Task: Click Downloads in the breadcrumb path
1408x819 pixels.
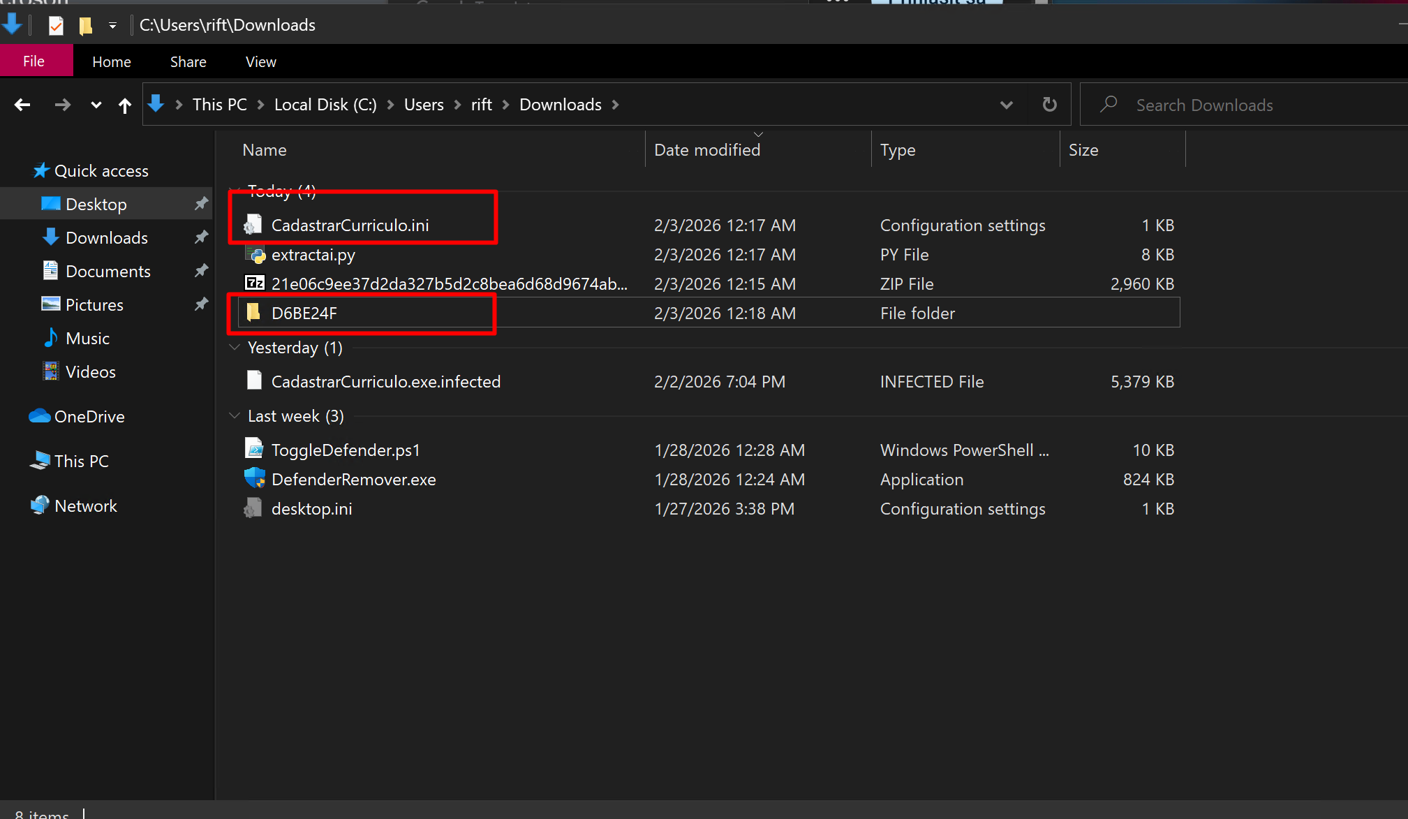Action: (561, 105)
